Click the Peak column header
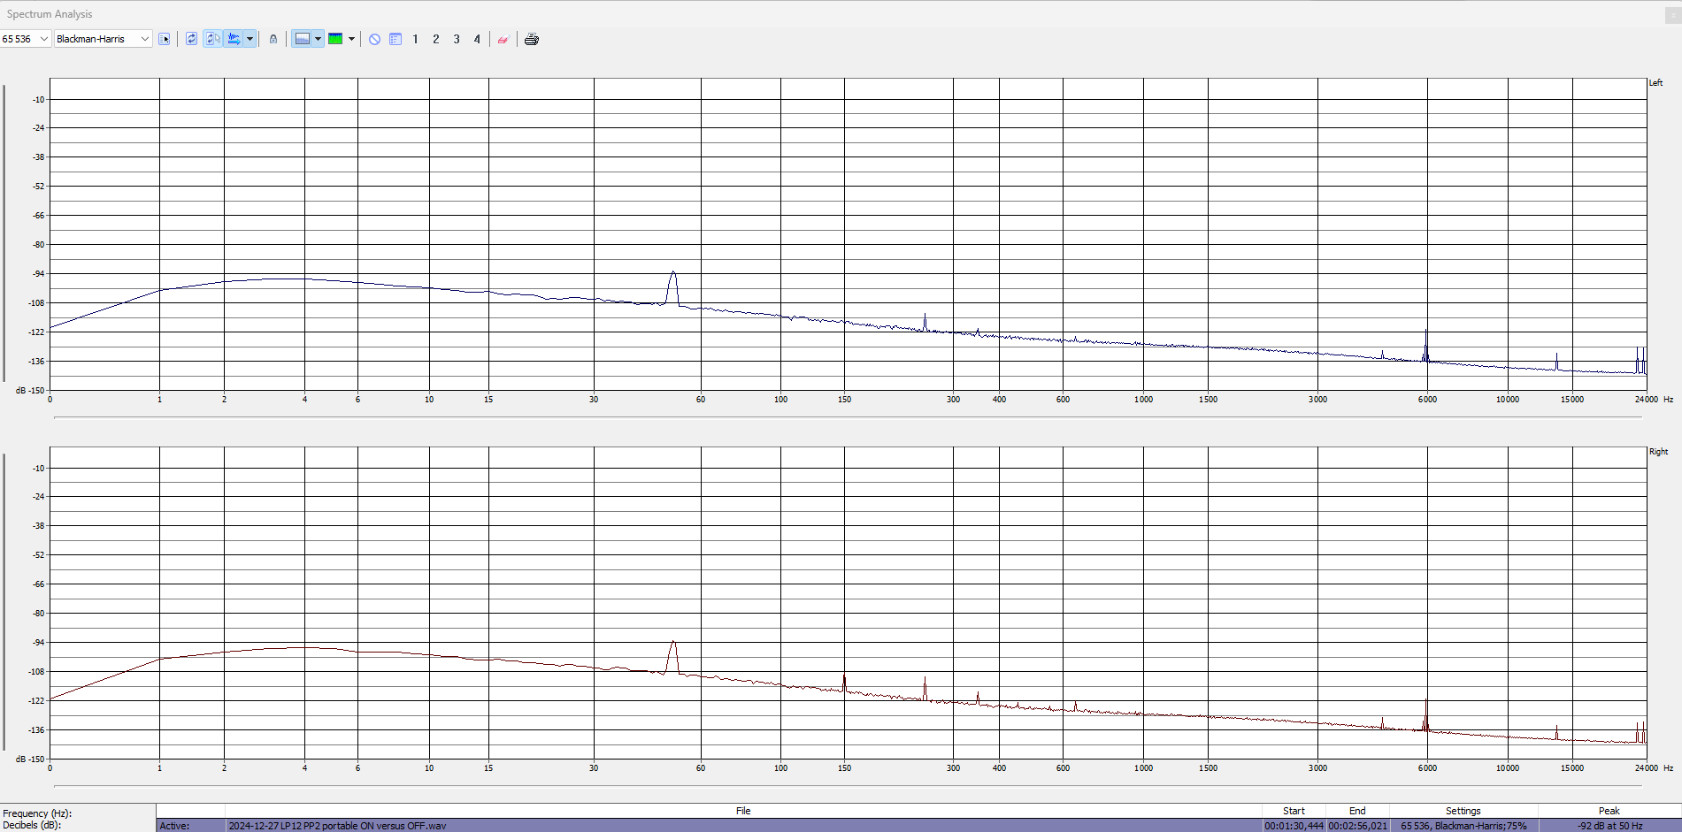The image size is (1682, 832). pyautogui.click(x=1609, y=811)
